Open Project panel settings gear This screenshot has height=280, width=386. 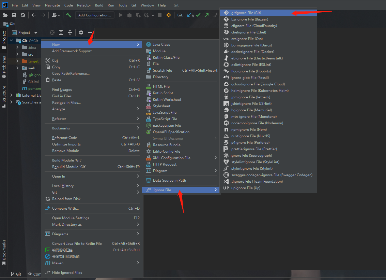tap(81, 32)
